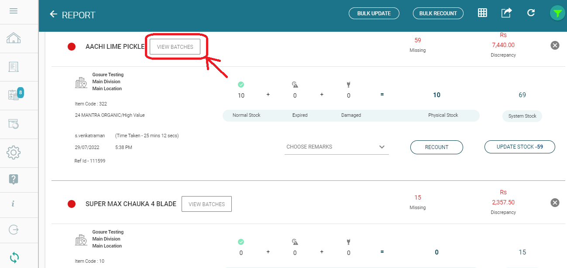Click Item Code : 10 text
Image resolution: width=567 pixels, height=268 pixels.
[89, 261]
